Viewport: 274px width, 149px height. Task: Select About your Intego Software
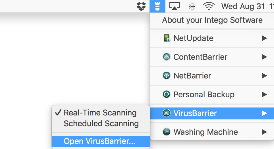[212, 20]
